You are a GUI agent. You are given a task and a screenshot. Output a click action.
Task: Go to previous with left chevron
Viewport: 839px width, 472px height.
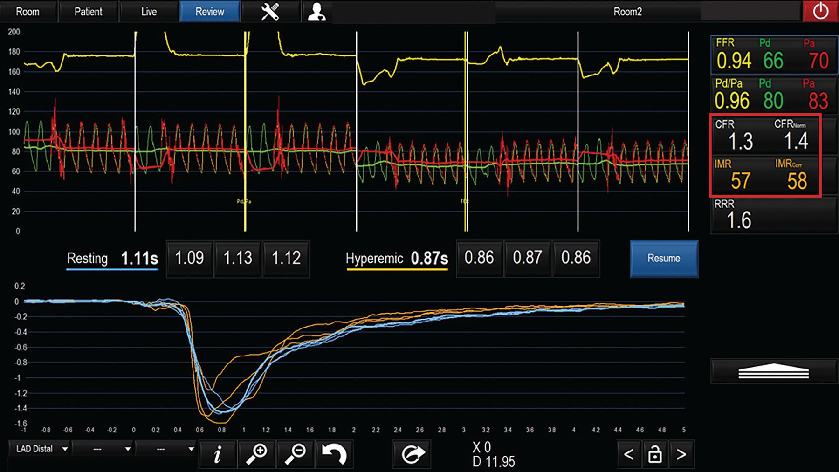(629, 454)
